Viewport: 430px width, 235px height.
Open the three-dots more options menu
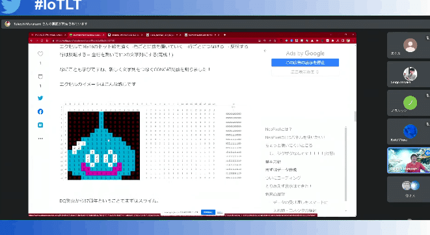point(40,139)
